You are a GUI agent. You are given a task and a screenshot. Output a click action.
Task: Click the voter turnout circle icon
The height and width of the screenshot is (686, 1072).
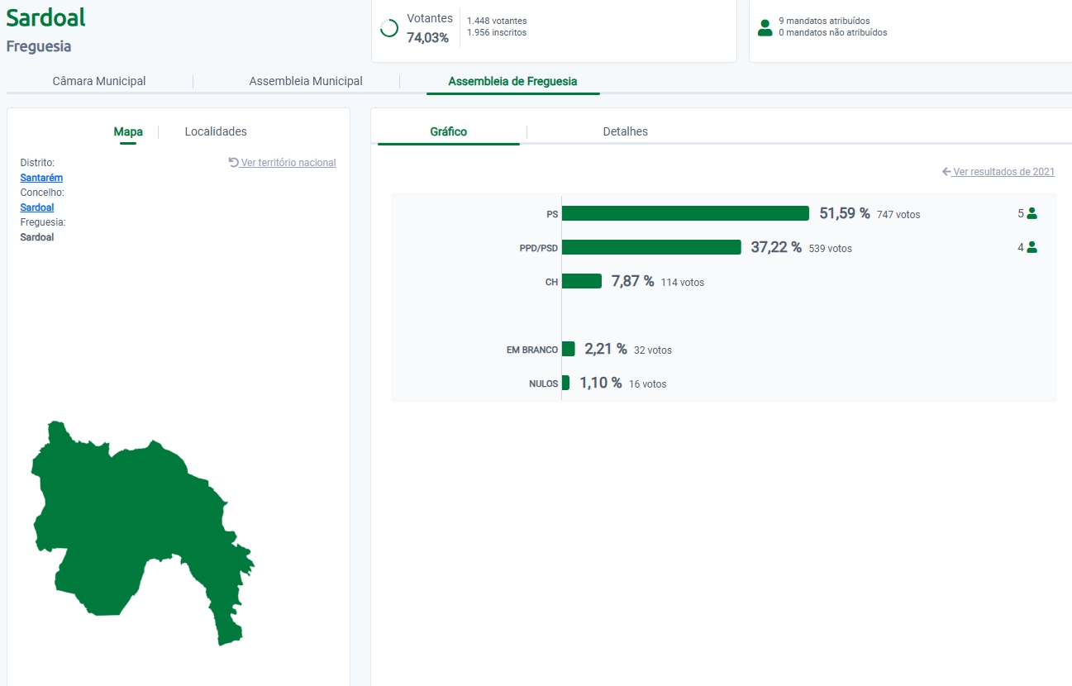point(389,28)
